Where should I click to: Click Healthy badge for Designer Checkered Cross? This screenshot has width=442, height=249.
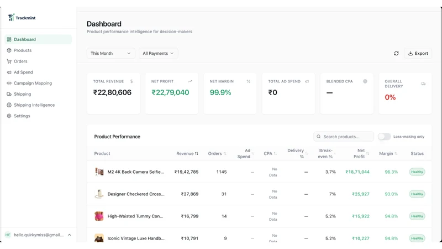click(417, 194)
